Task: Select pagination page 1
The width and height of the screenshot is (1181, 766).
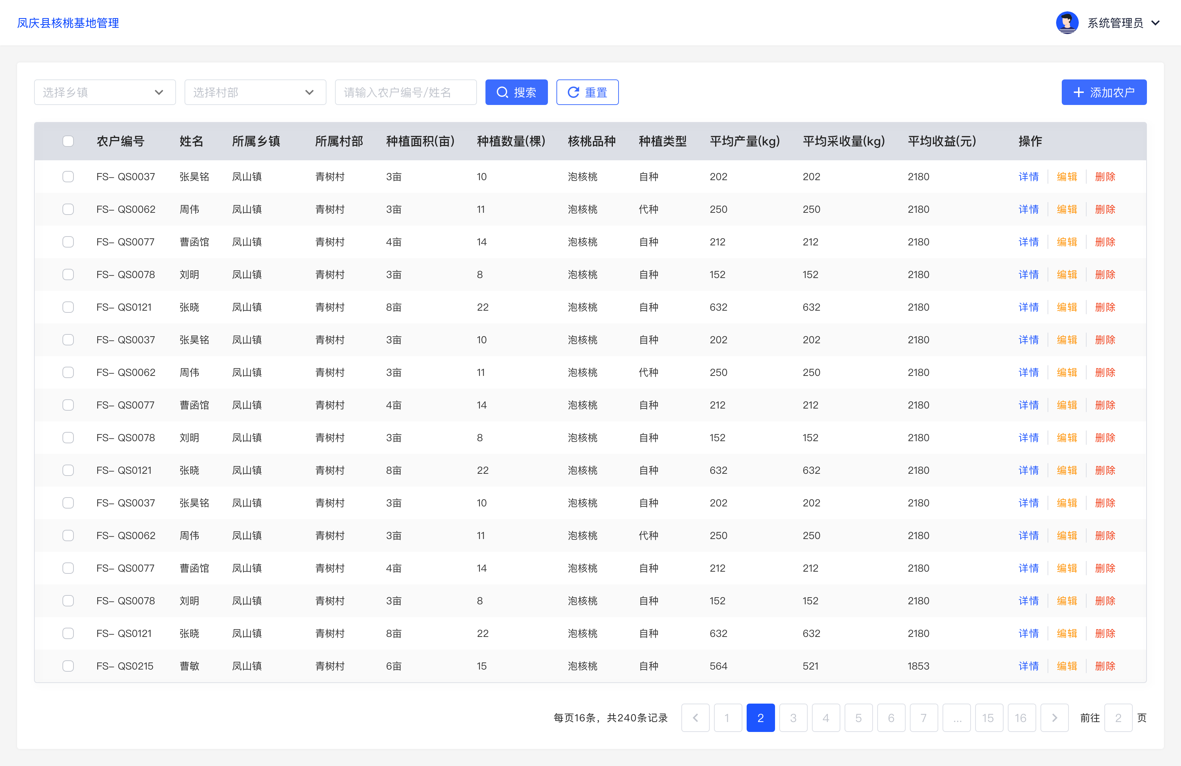Action: tap(727, 717)
